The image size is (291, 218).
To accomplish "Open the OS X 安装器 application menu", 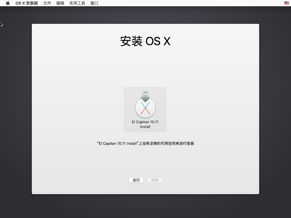I will click(26, 3).
